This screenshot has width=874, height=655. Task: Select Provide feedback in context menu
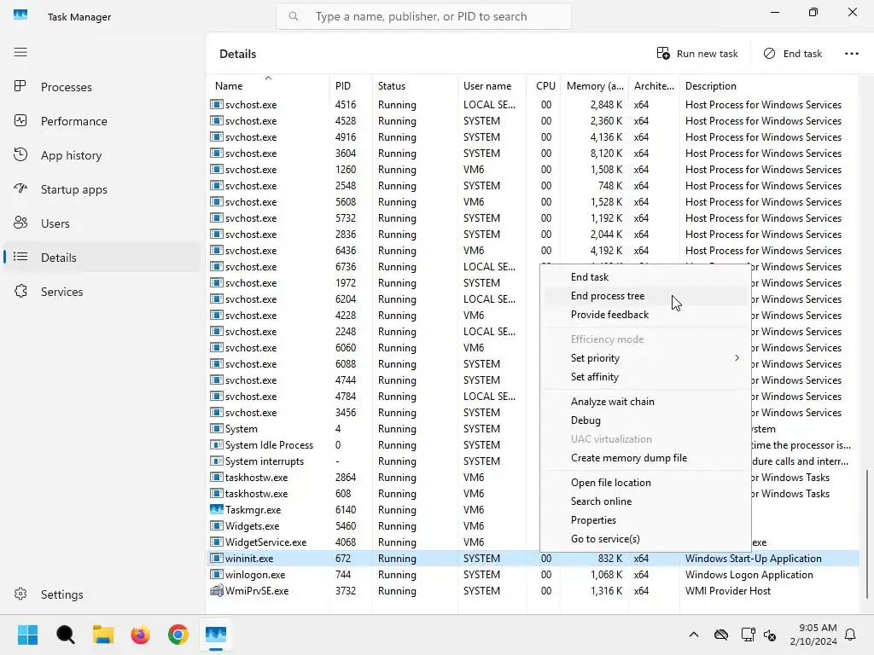644,315
